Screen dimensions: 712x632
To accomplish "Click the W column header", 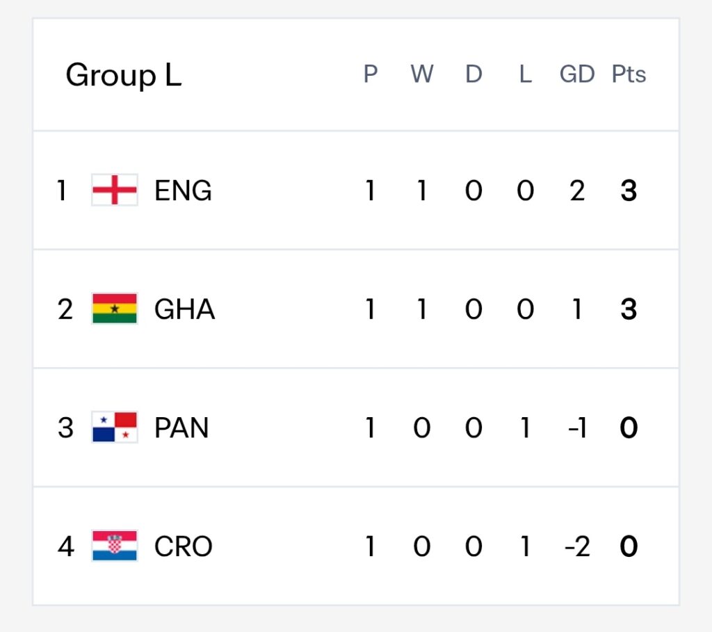I will pyautogui.click(x=422, y=74).
